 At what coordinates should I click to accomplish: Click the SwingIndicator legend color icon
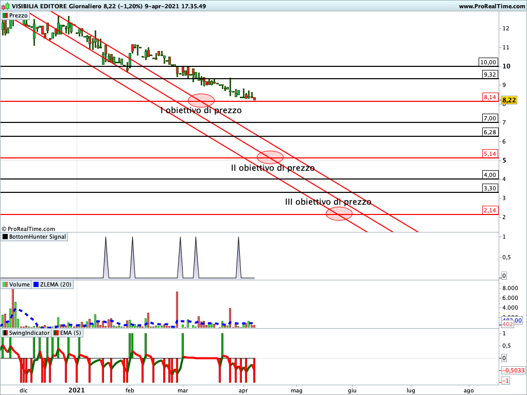(5, 333)
